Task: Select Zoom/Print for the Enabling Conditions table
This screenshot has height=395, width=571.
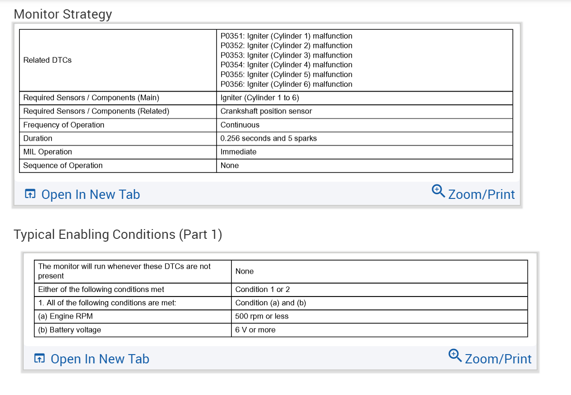Action: pos(498,359)
